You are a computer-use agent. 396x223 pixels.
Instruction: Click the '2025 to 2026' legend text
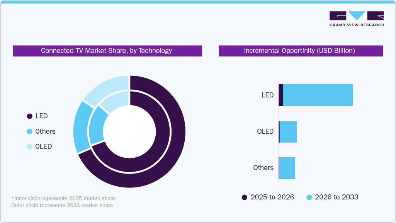click(x=272, y=197)
